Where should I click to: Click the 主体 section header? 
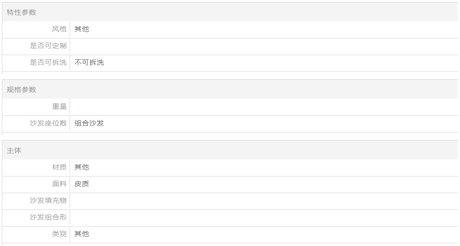pos(14,151)
